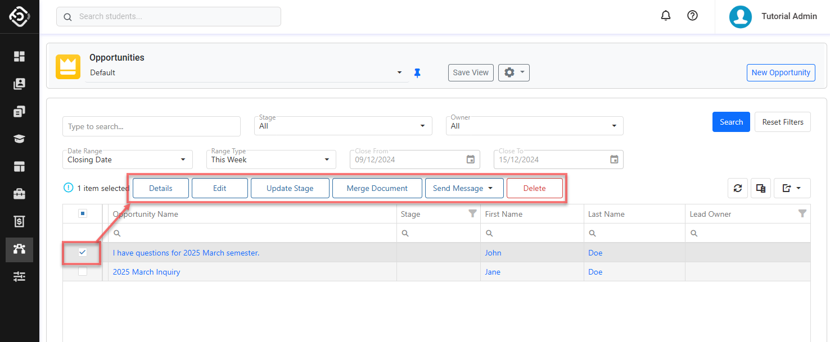Expand the Stage filter dropdown
The image size is (830, 342).
click(x=422, y=126)
